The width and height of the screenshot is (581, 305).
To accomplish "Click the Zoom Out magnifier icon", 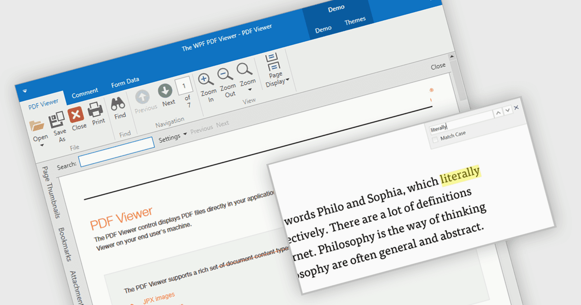I will [225, 75].
